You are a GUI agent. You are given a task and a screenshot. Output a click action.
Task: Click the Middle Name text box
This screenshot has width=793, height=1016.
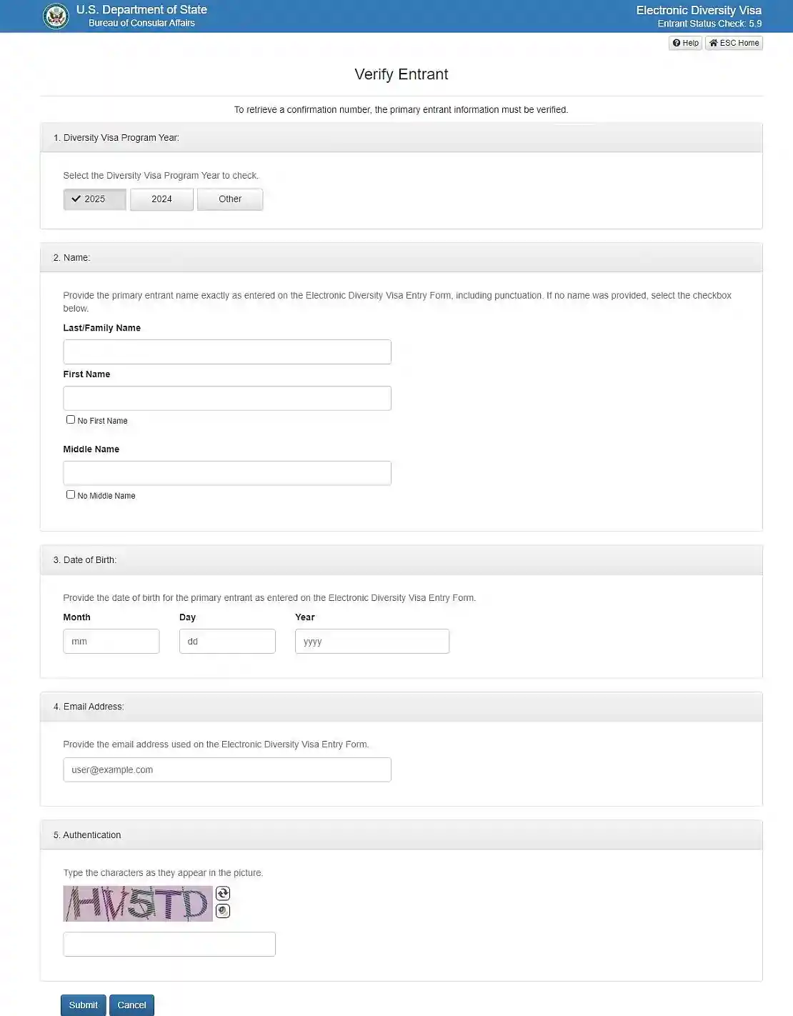coord(227,473)
